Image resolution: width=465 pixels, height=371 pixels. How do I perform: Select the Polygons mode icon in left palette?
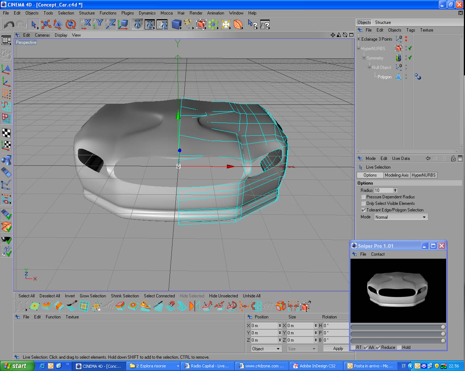coord(6,118)
